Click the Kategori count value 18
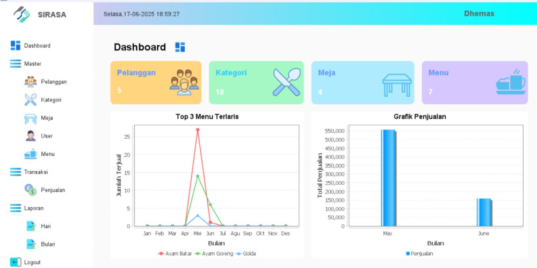Screen dimensions: 537x268 tap(220, 92)
